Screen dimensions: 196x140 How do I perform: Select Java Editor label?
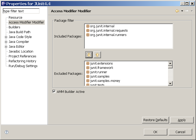pos(17,46)
